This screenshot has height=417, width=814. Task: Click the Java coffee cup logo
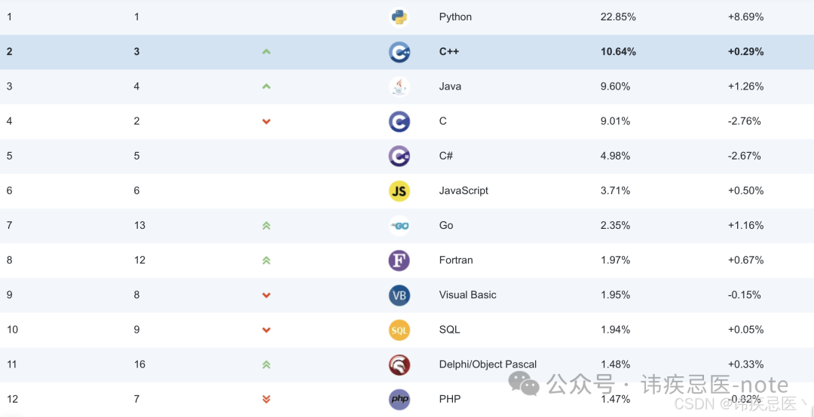click(x=399, y=87)
